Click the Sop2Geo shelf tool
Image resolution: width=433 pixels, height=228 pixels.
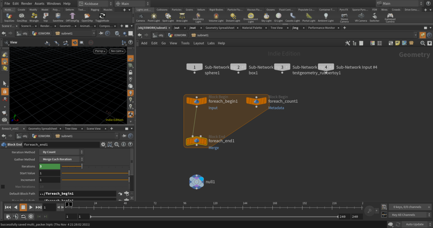10,18
